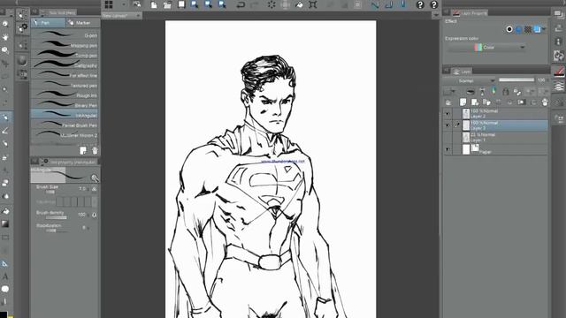
Task: Toggle the border effect circle icon
Action: 509,29
